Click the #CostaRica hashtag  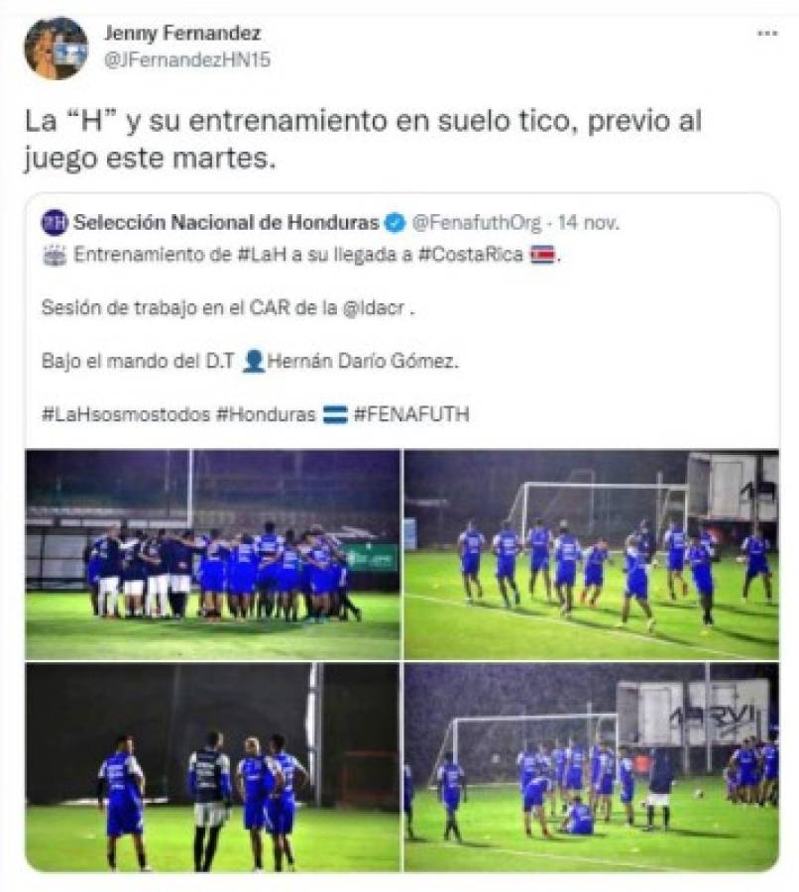(x=471, y=255)
